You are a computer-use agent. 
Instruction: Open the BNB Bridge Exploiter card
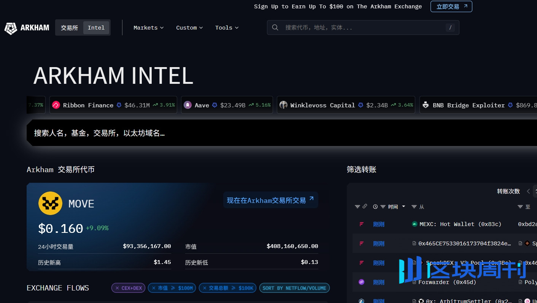478,105
